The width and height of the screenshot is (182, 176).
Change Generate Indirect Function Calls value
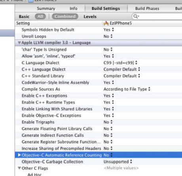pyautogui.click(x=108, y=135)
